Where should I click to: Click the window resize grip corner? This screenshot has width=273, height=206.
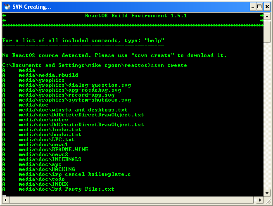268,201
